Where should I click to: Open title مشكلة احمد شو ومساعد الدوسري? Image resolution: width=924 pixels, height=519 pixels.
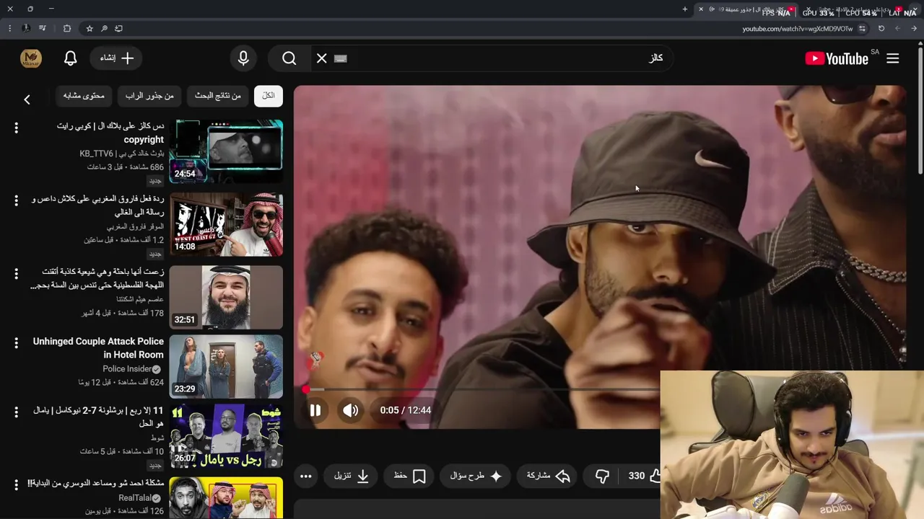click(96, 483)
